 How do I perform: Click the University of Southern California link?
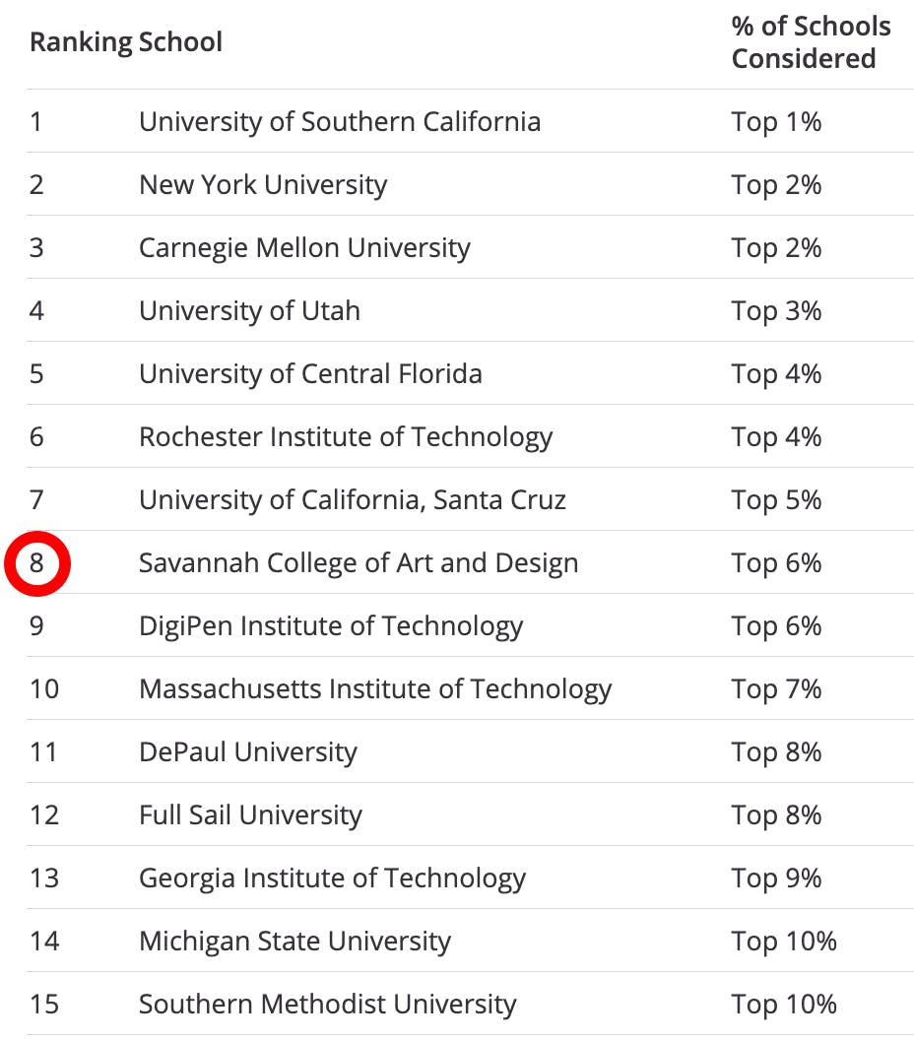pyautogui.click(x=339, y=122)
